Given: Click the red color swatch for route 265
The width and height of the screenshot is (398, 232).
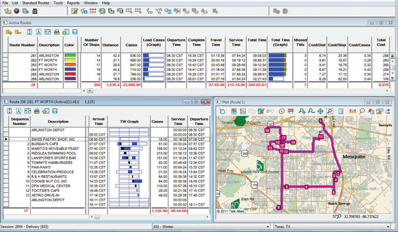Looking at the screenshot, I should 70,74.
